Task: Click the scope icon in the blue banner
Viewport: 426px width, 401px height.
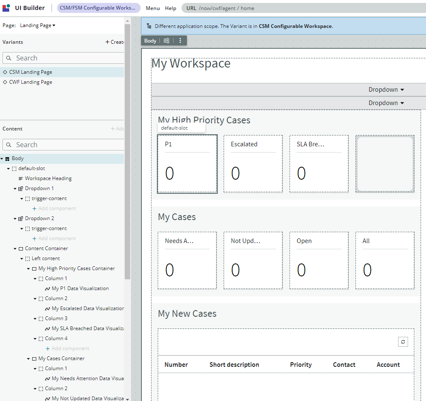Action: (149, 26)
